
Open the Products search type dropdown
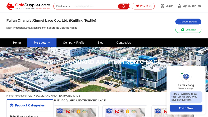click(x=63, y=6)
